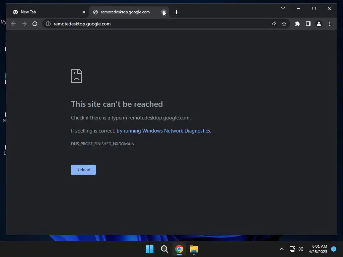
Task: Open taskbar Search
Action: pos(164,249)
